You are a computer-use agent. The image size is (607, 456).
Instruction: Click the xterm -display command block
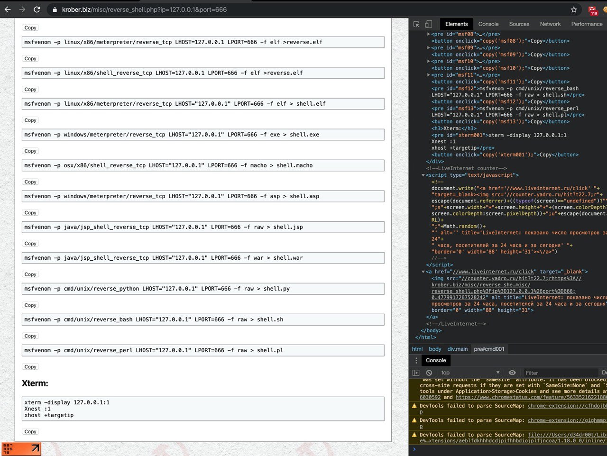point(203,409)
